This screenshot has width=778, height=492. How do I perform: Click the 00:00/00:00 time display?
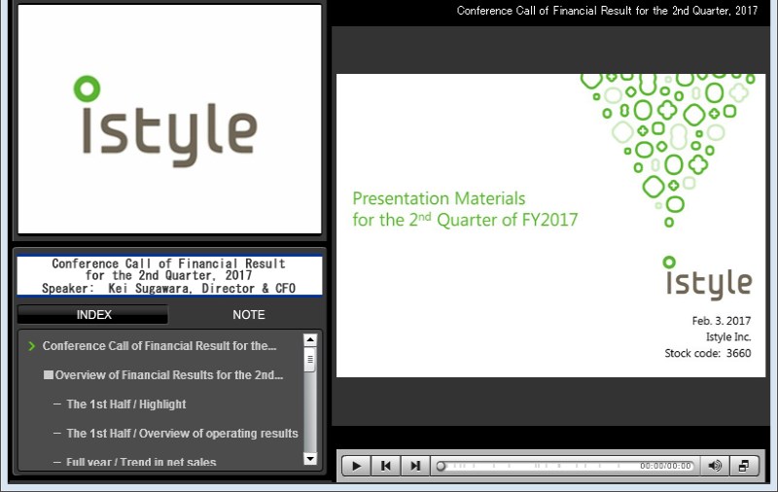[665, 466]
